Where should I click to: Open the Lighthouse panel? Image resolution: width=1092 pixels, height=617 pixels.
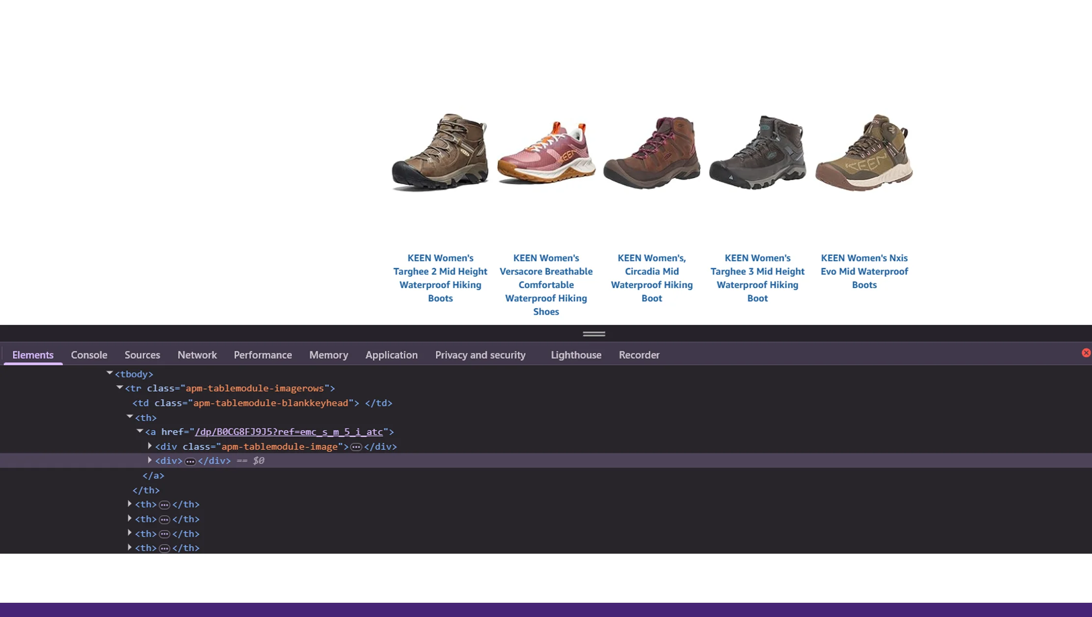coord(576,355)
